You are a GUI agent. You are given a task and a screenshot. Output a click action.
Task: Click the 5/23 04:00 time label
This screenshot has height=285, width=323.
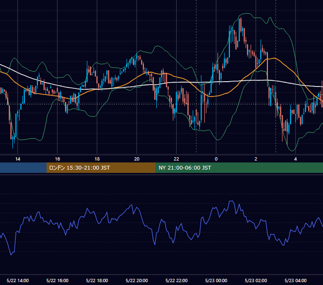click(295, 280)
